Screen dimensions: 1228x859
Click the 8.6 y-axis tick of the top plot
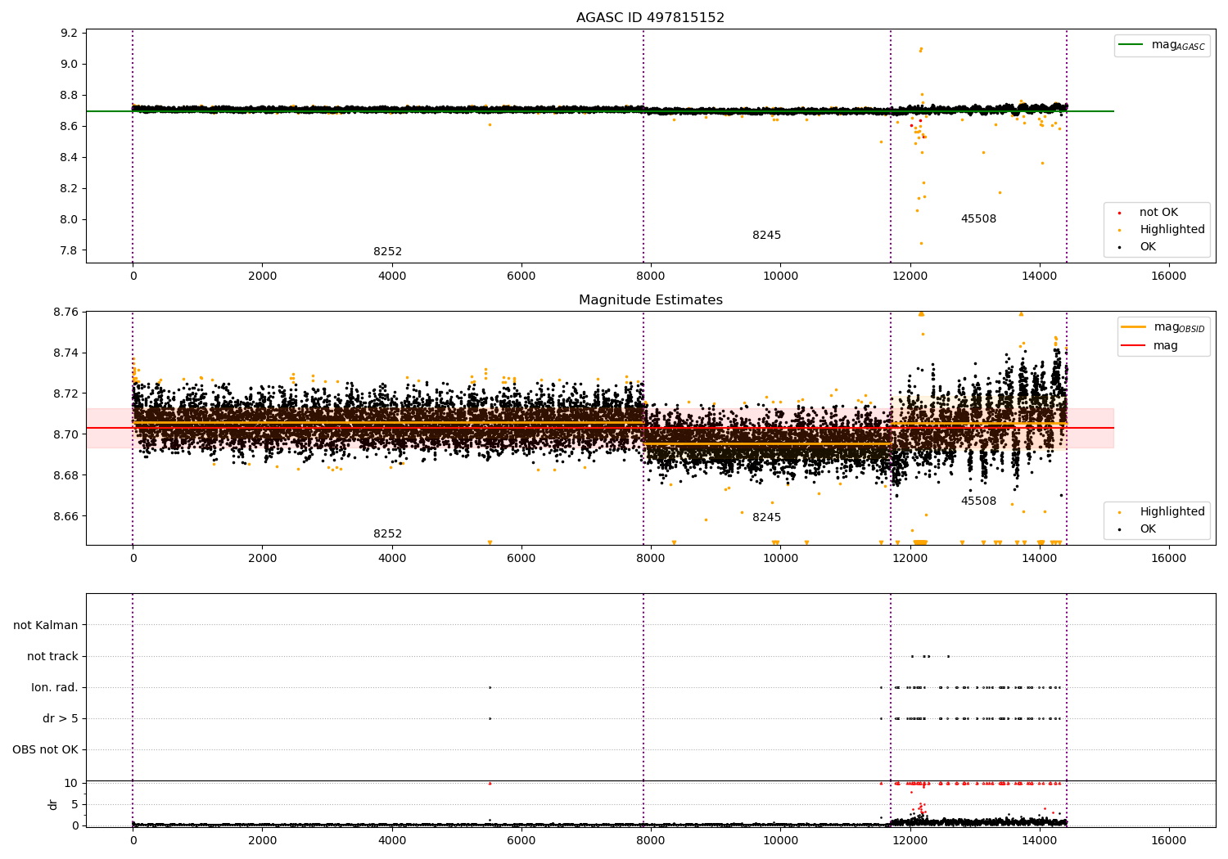tap(70, 126)
